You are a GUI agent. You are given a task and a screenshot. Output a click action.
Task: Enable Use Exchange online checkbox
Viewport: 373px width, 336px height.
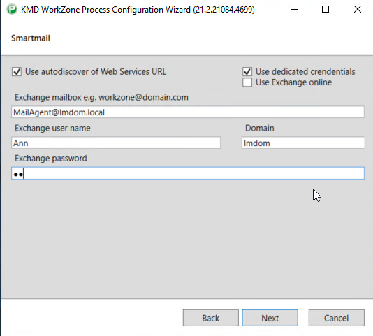point(247,82)
